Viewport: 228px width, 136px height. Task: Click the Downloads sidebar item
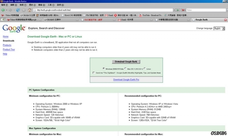tap(9, 41)
